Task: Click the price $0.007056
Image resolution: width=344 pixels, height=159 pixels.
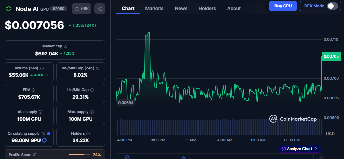Action: click(34, 25)
